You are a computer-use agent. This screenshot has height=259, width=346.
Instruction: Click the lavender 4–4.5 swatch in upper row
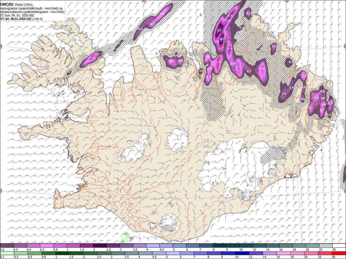coord(153,246)
